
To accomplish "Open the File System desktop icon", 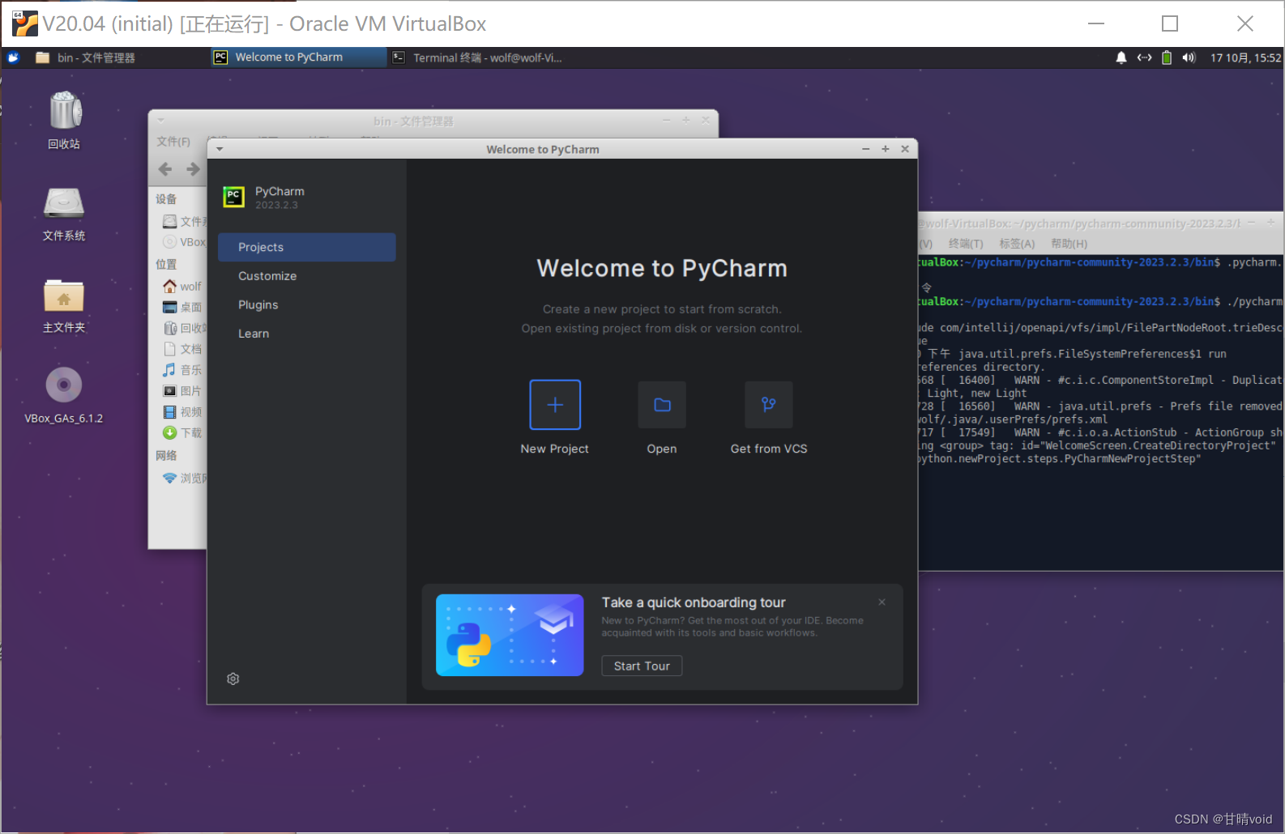I will pos(64,214).
